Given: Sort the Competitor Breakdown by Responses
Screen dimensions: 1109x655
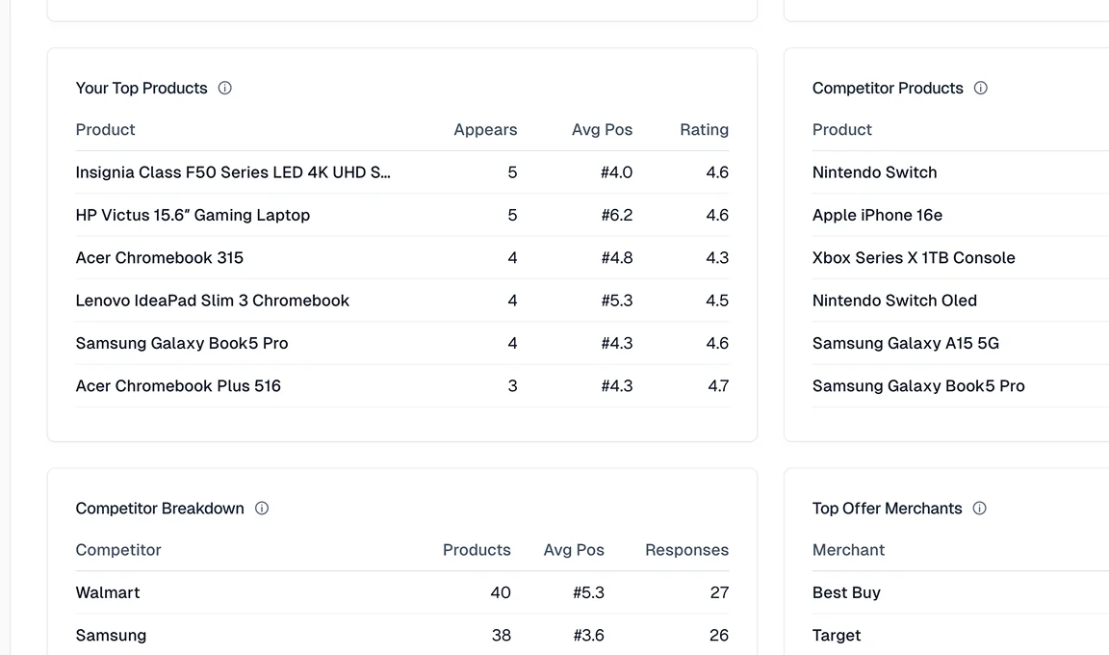Looking at the screenshot, I should (x=686, y=550).
